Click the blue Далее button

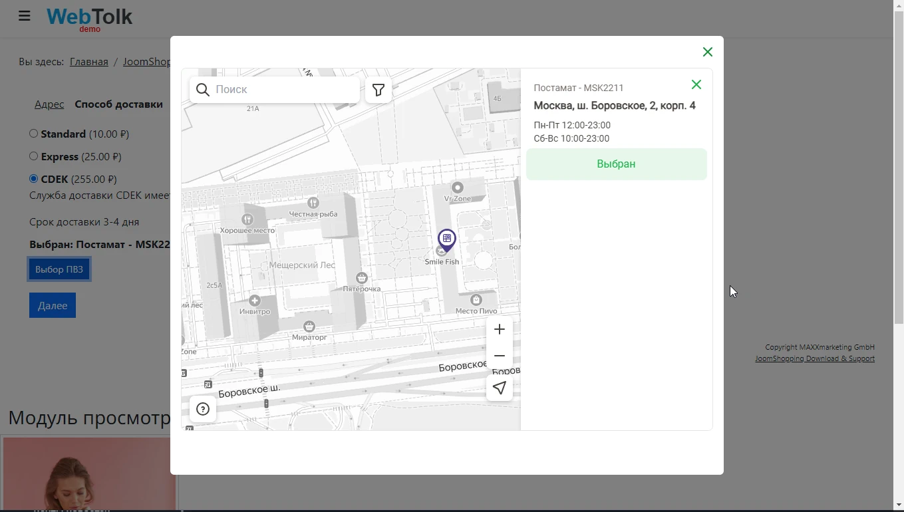tap(53, 306)
